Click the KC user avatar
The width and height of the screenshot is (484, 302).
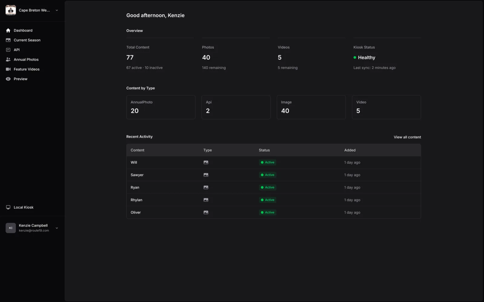coord(11,228)
